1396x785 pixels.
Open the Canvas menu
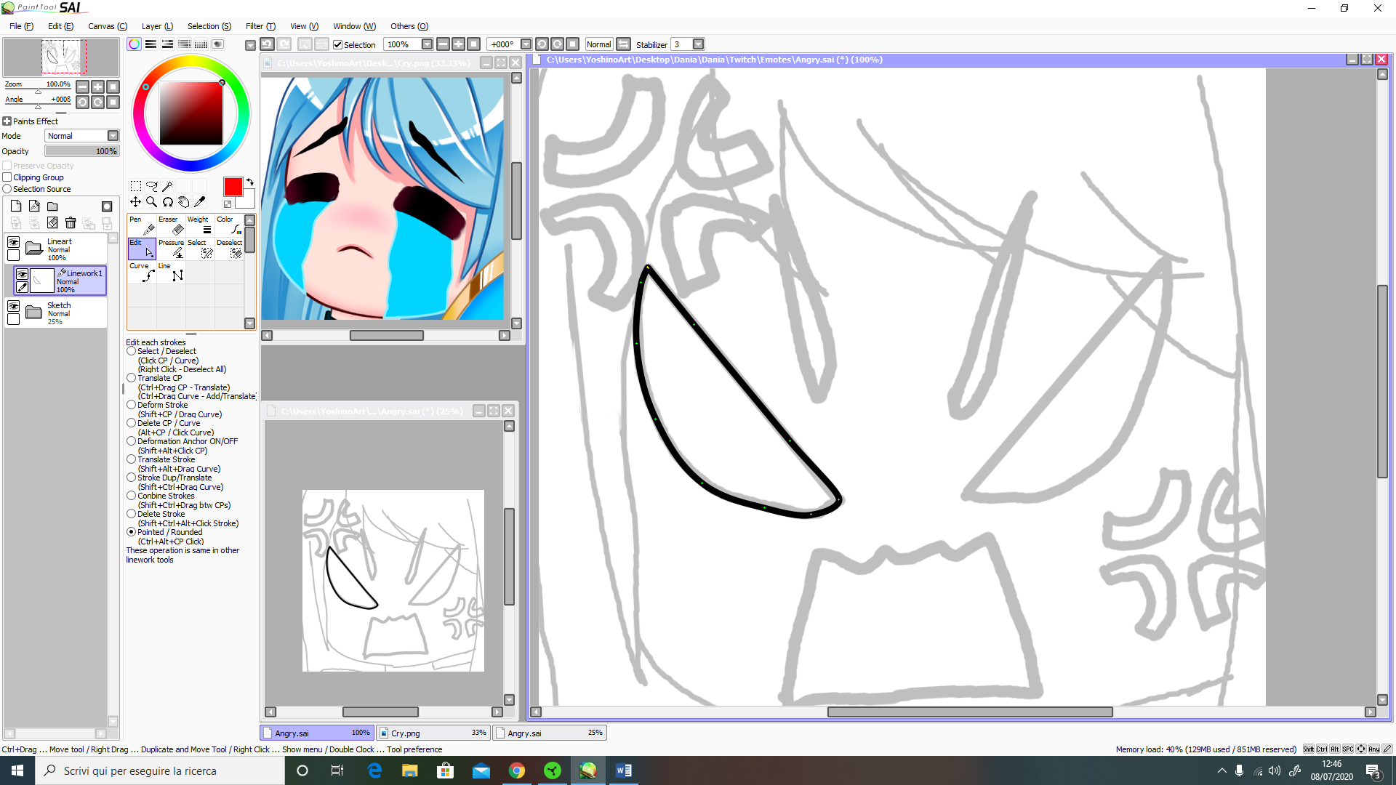tap(108, 26)
